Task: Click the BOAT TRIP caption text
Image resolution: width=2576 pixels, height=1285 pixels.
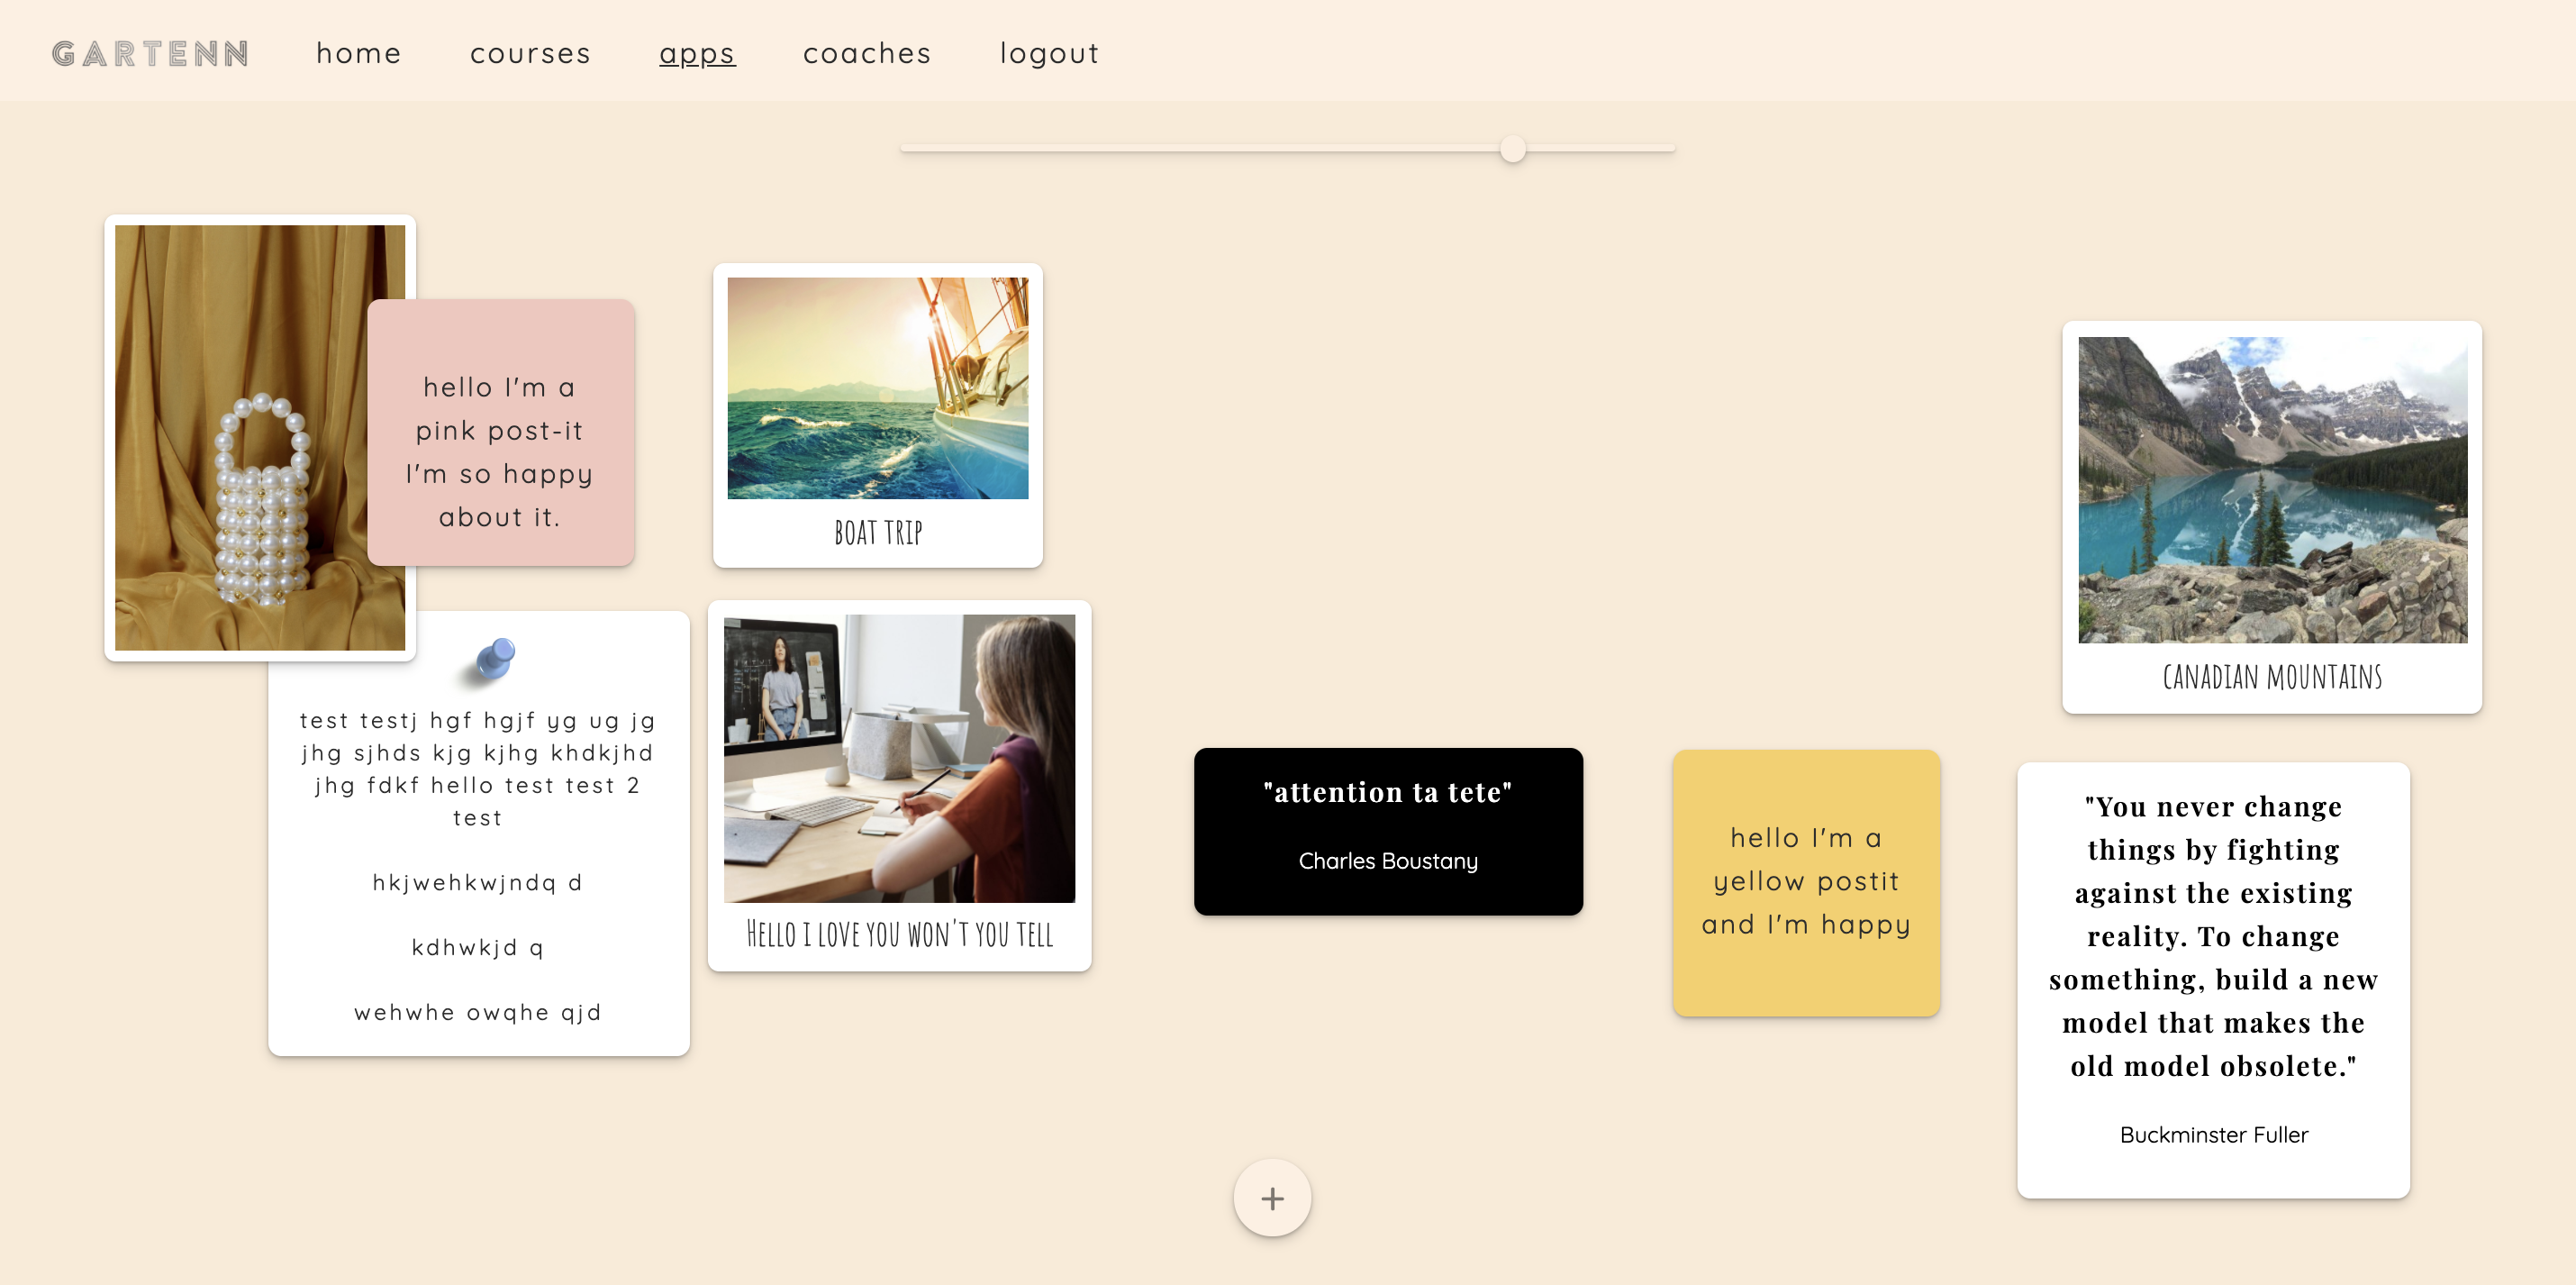Action: coord(878,533)
